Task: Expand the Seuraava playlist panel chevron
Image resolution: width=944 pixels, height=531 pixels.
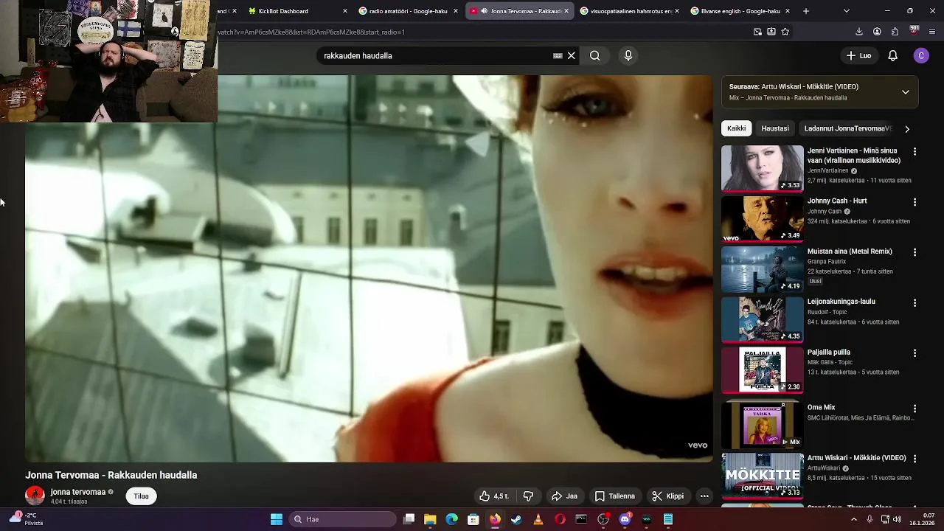Action: pos(905,92)
